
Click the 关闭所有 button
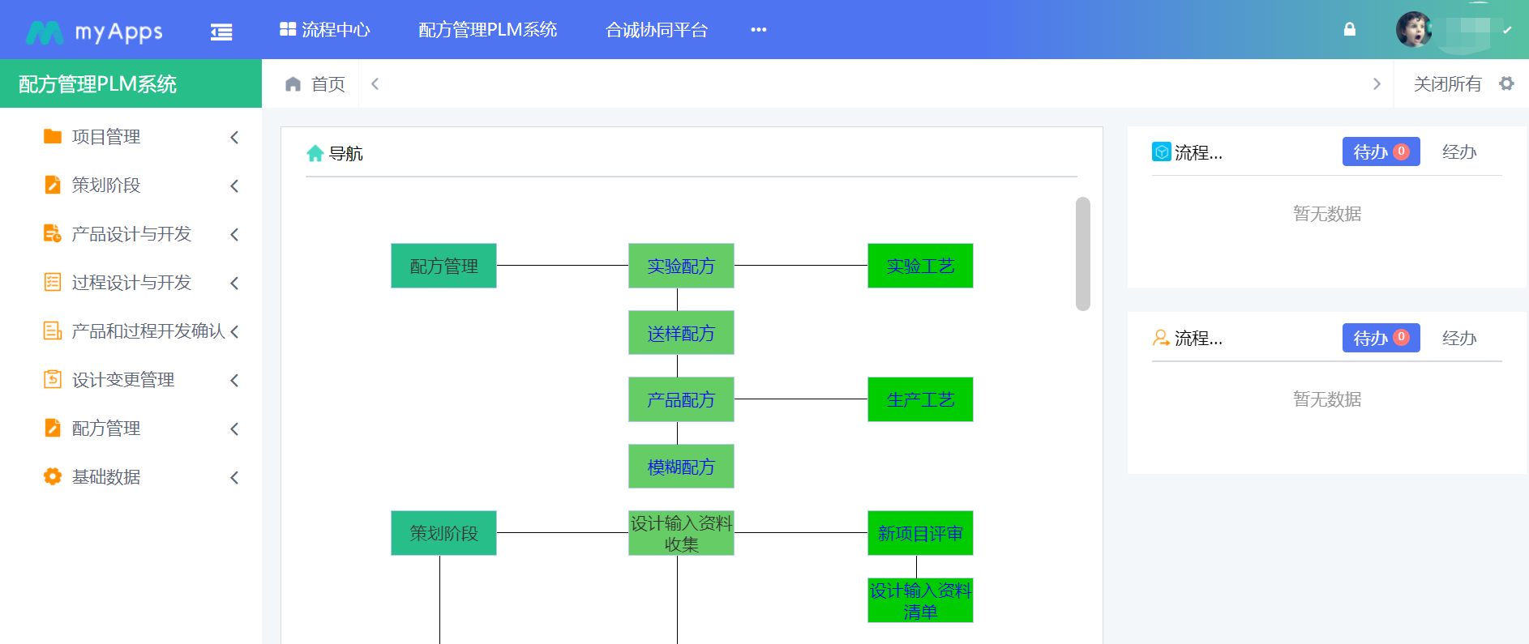1447,83
